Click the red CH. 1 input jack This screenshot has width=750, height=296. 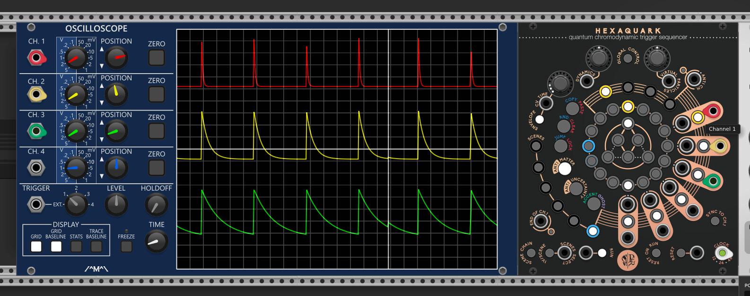pyautogui.click(x=36, y=58)
